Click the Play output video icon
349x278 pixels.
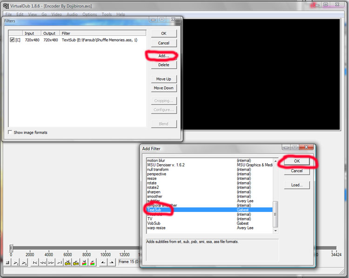click(24, 263)
